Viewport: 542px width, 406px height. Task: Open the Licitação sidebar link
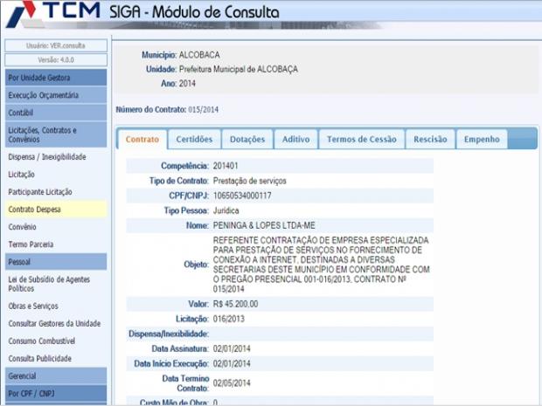(22, 175)
